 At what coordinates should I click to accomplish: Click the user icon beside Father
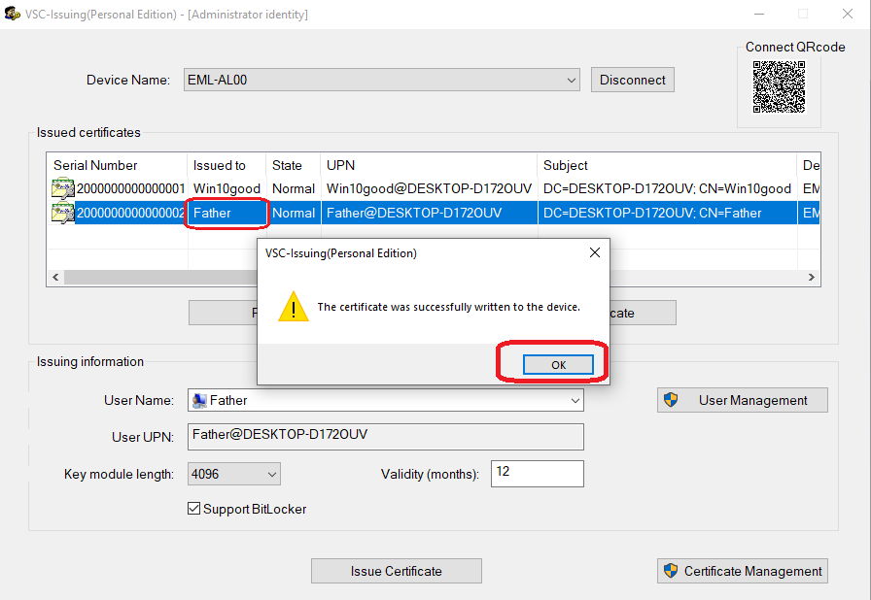pos(198,400)
